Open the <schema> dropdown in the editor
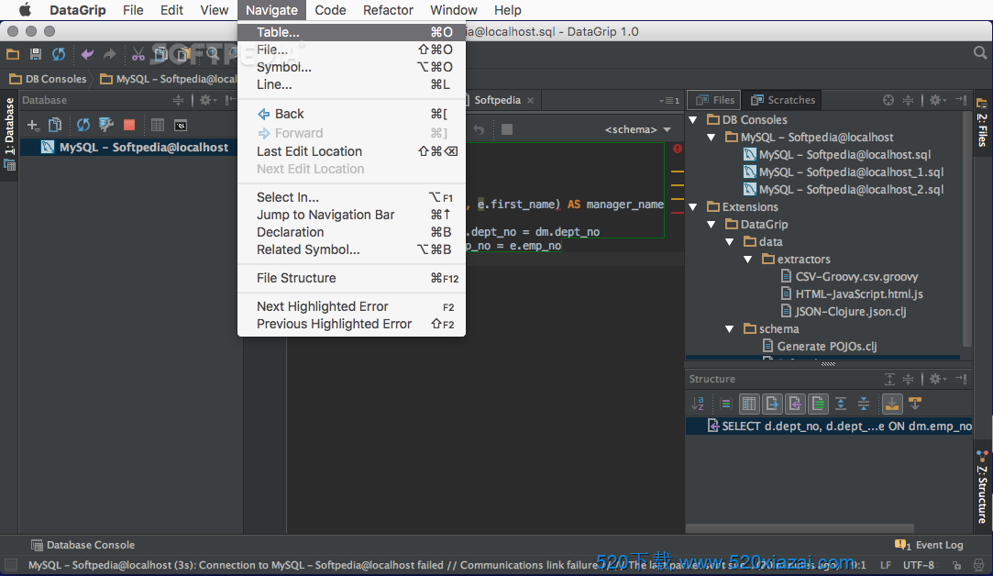Viewport: 993px width, 576px height. pos(637,129)
